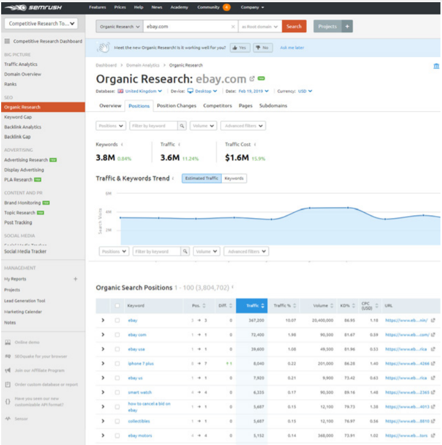The image size is (442, 445).
Task: Click the Traffic Cost info icon
Action: (x=255, y=145)
